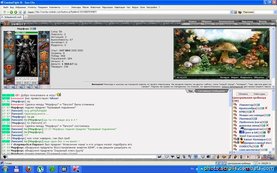Expand the small arrow beside the up button

click(x=8, y=12)
